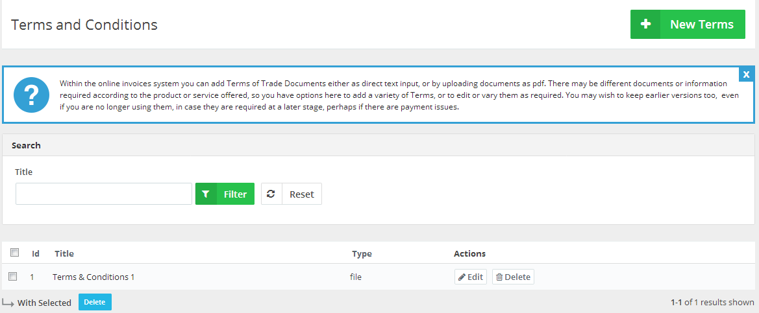759x313 pixels.
Task: Click the funnel icon on the Filter button
Action: click(206, 194)
